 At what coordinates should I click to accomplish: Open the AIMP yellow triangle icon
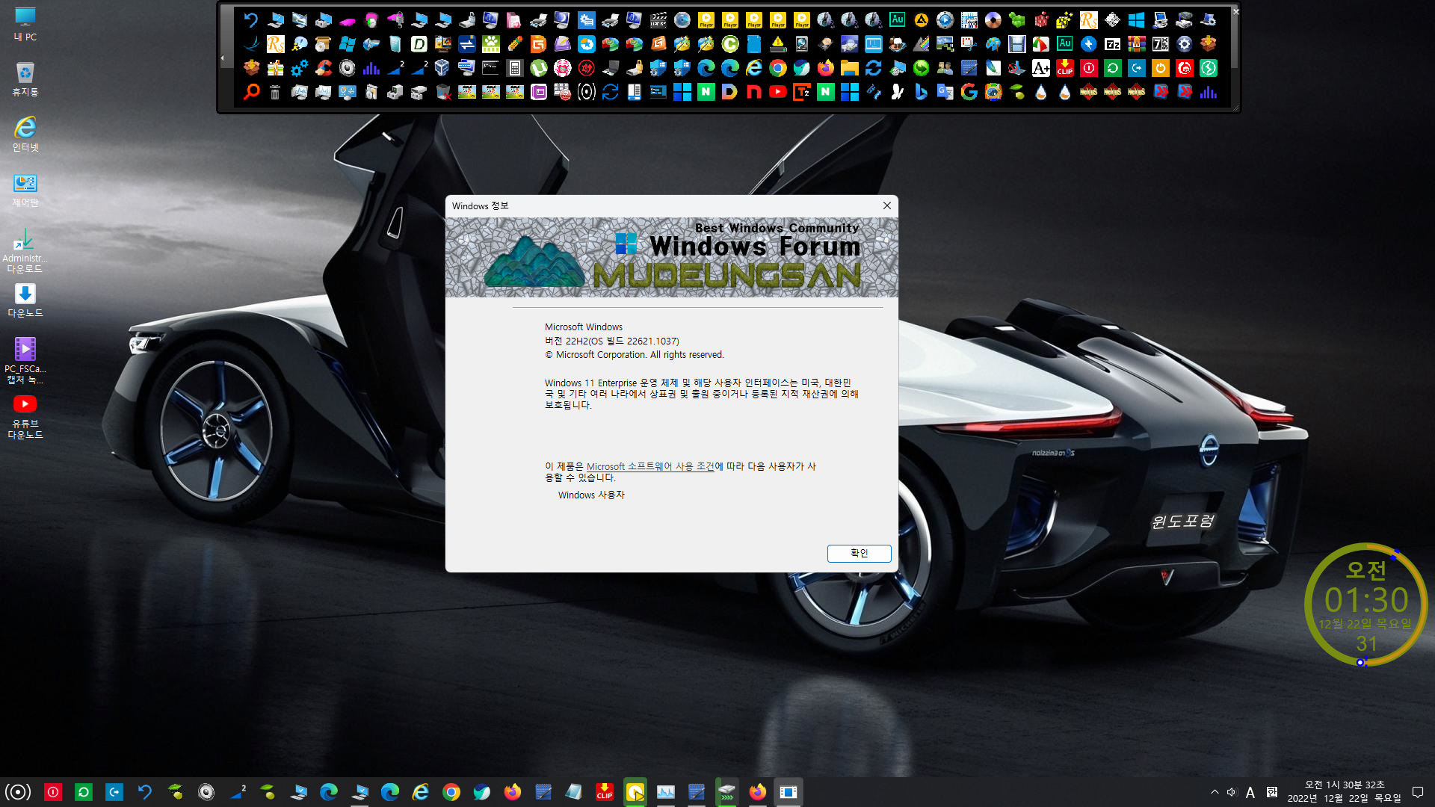(922, 20)
